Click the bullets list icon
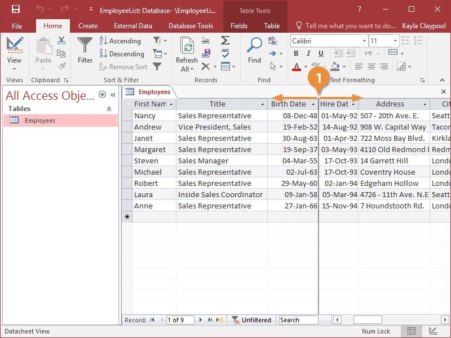Screen dimensions: 451x338 pos(406,41)
